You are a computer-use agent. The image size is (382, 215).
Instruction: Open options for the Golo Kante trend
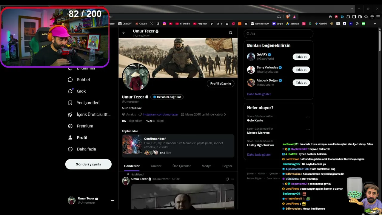[x=308, y=117]
